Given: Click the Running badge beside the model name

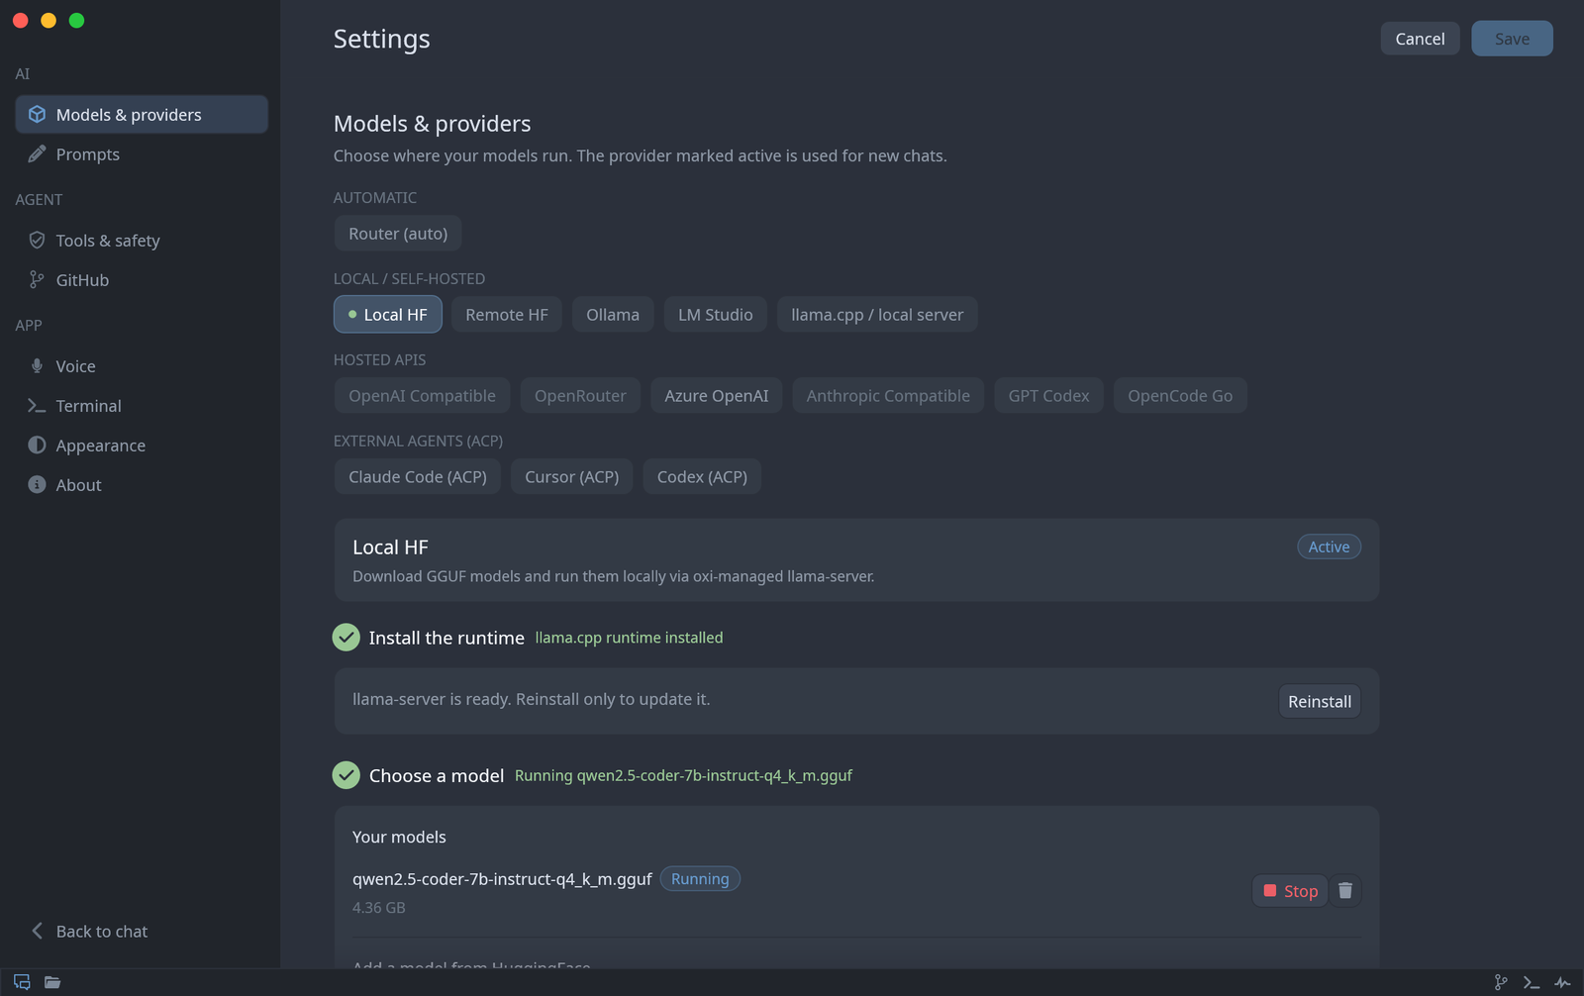Looking at the screenshot, I should (x=700, y=879).
